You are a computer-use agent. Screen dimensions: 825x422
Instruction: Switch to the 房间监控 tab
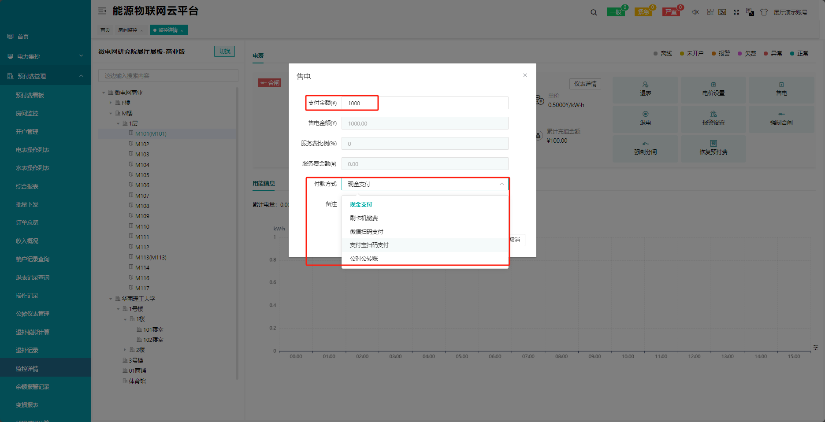(x=128, y=30)
